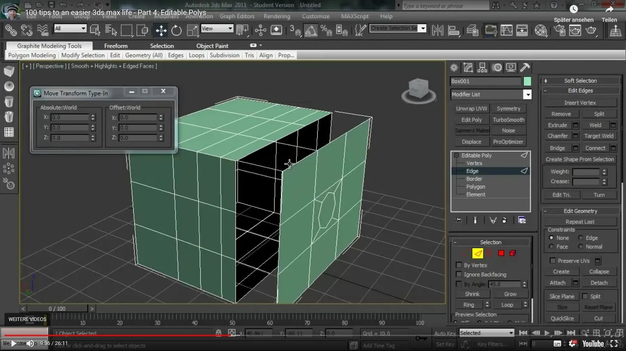Expand the Soft Selection rollout
The height and width of the screenshot is (351, 626).
tap(580, 81)
